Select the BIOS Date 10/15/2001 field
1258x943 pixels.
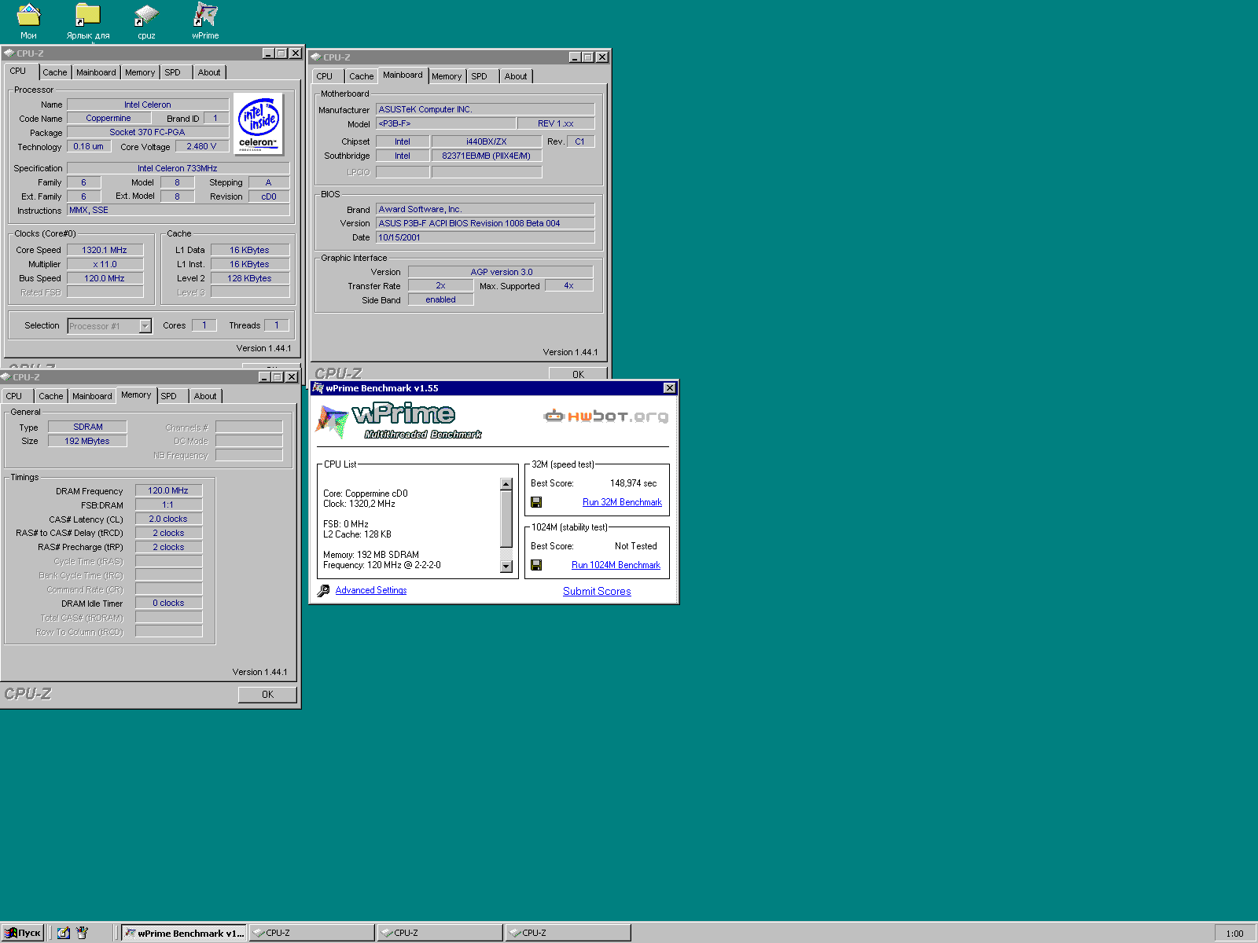click(485, 237)
